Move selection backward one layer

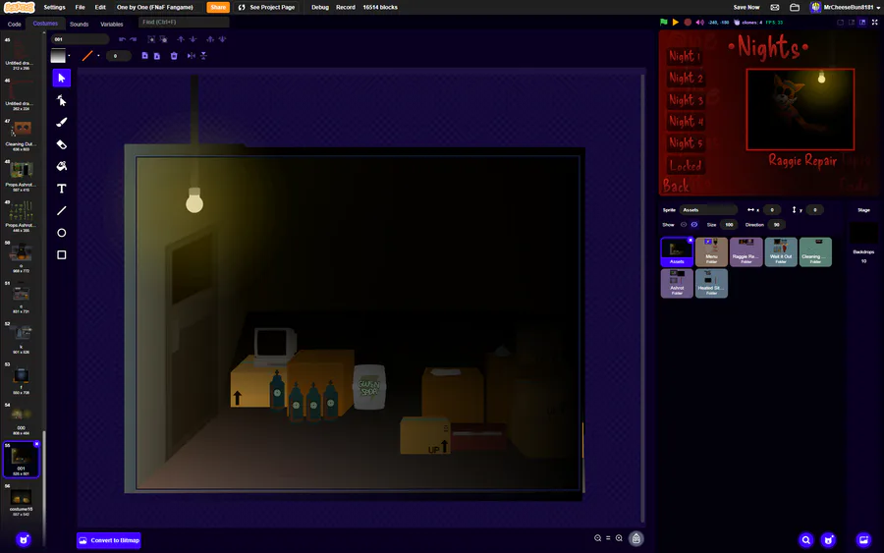(x=193, y=39)
